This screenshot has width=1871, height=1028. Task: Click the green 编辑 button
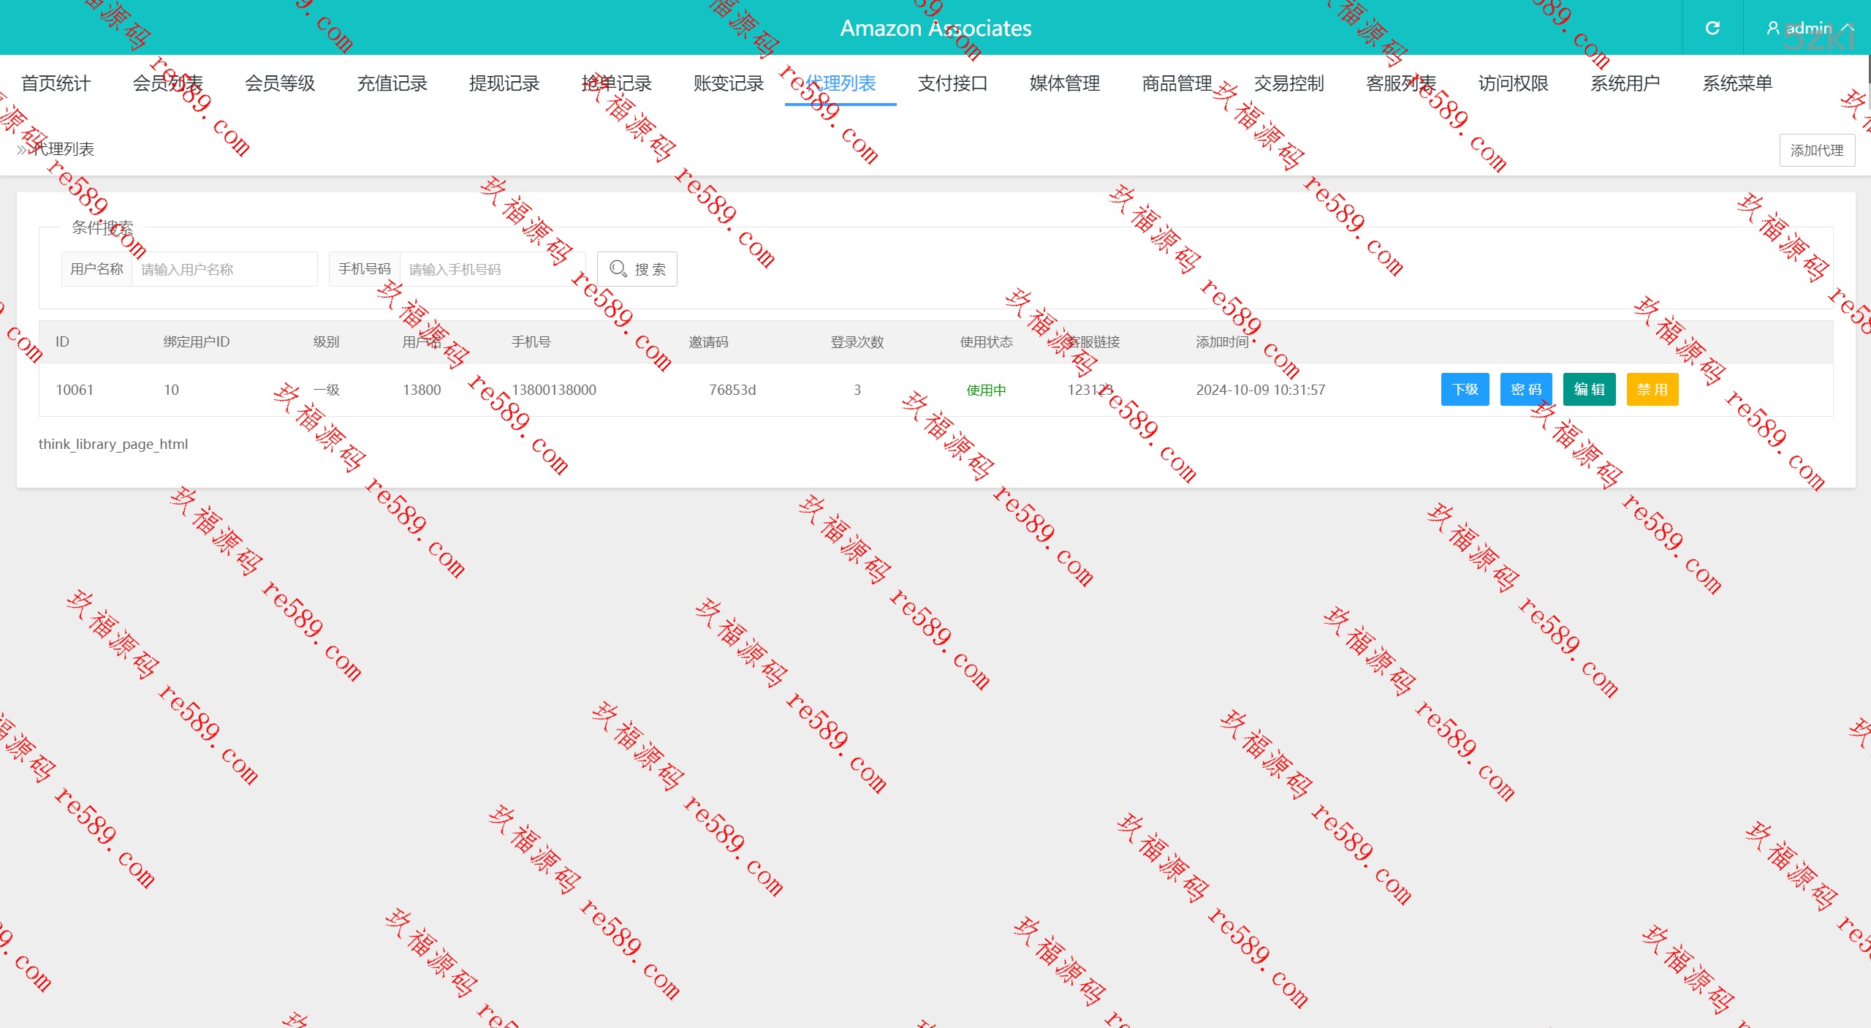pos(1589,390)
